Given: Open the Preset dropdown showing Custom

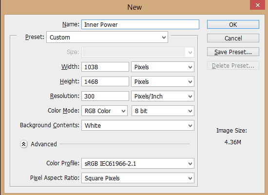Looking at the screenshot, I should tap(107, 37).
